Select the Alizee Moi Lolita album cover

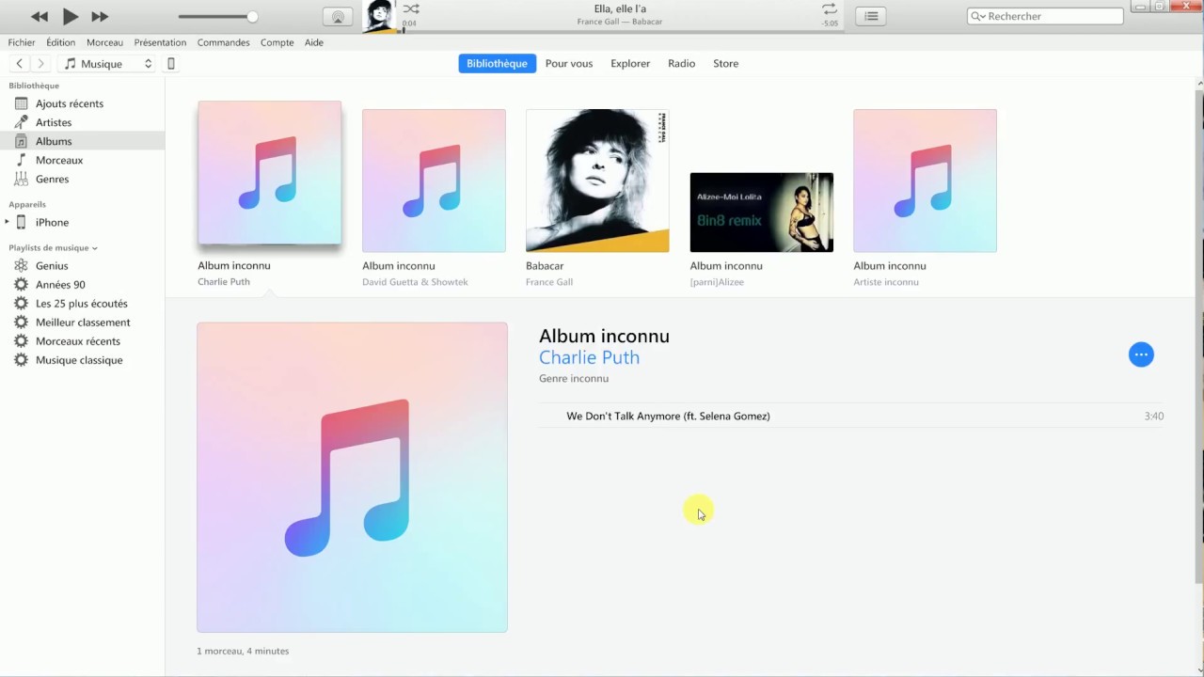761,213
